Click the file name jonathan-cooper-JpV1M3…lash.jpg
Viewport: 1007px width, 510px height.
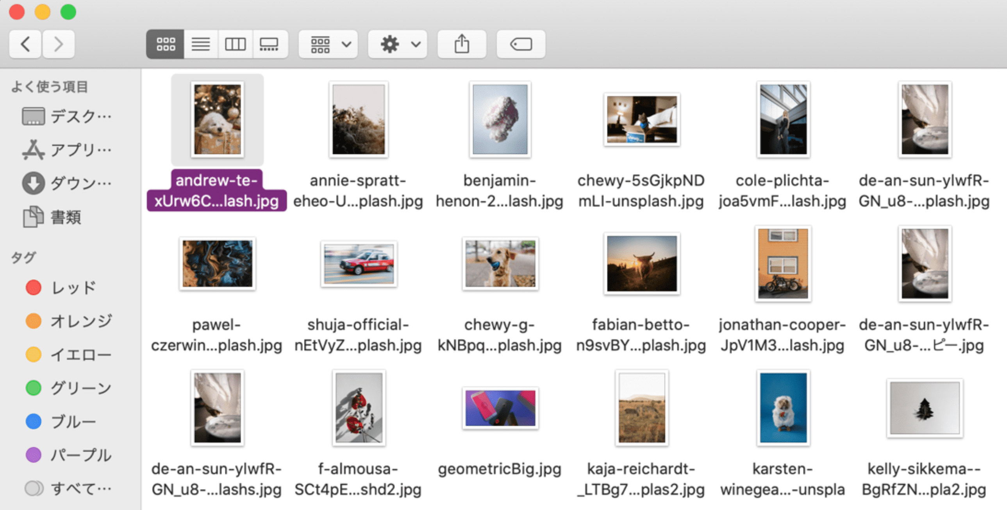[x=782, y=335]
